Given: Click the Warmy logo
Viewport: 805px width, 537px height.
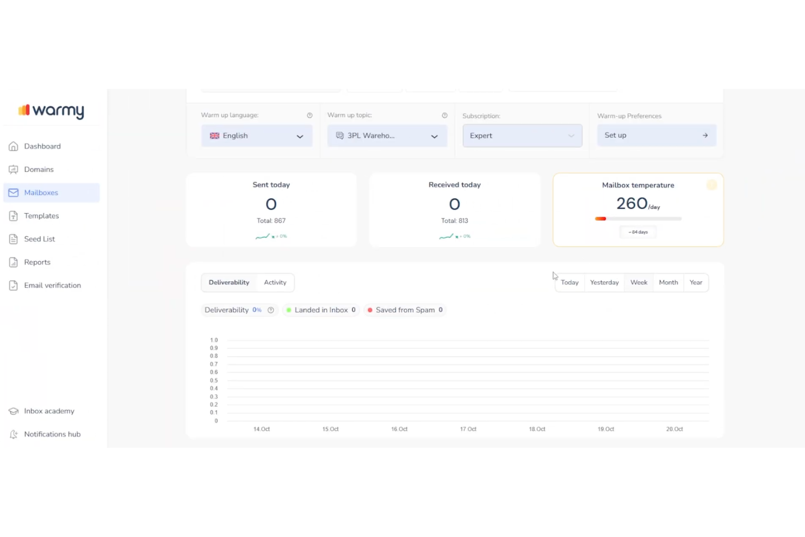Looking at the screenshot, I should pyautogui.click(x=52, y=110).
